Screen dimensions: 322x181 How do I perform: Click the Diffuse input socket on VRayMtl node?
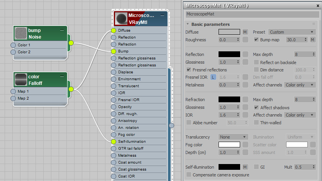click(114, 30)
